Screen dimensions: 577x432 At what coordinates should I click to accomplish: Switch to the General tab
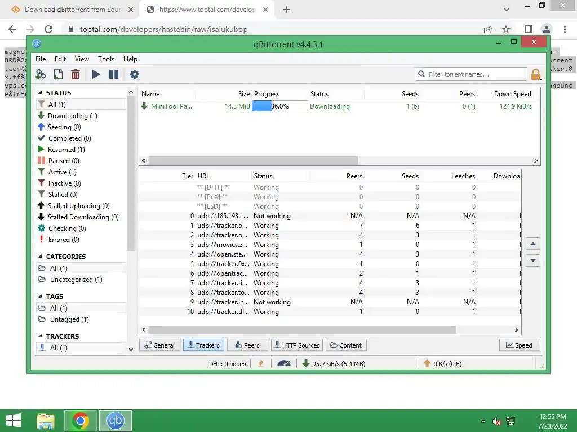159,345
